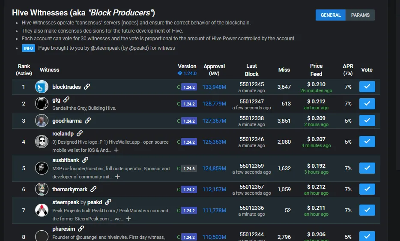Toggle vote checkmark for good-karma

tap(367, 120)
